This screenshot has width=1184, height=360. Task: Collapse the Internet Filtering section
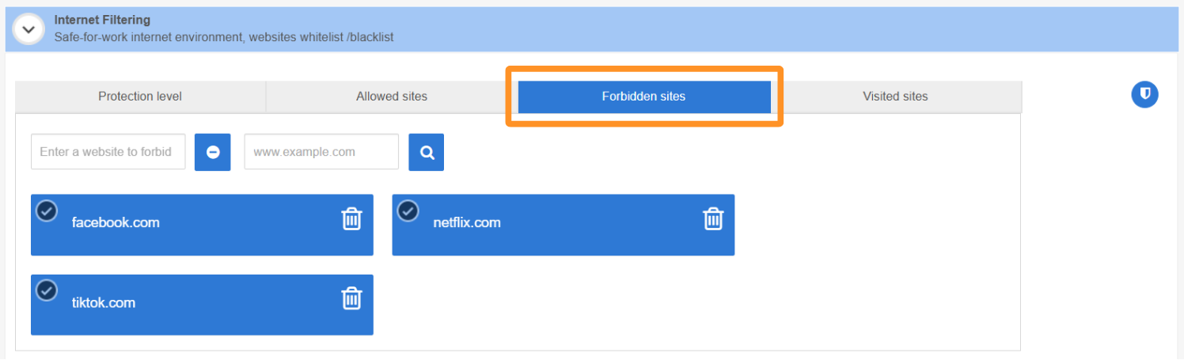29,29
